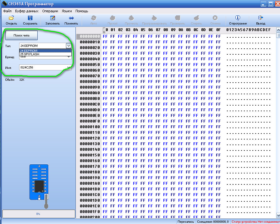Choose 24 EEPROM from the list

point(45,51)
